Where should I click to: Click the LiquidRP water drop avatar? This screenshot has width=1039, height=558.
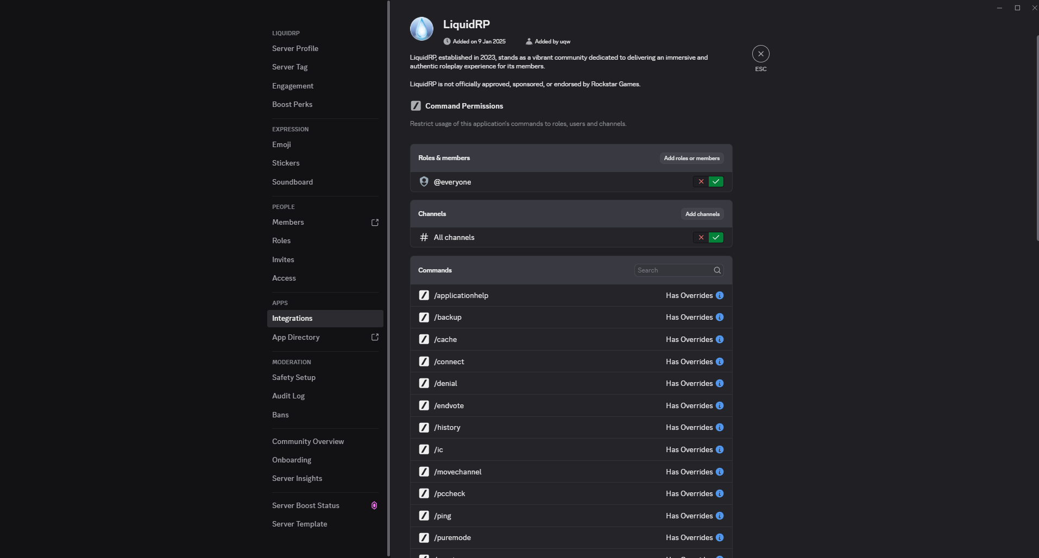point(421,29)
